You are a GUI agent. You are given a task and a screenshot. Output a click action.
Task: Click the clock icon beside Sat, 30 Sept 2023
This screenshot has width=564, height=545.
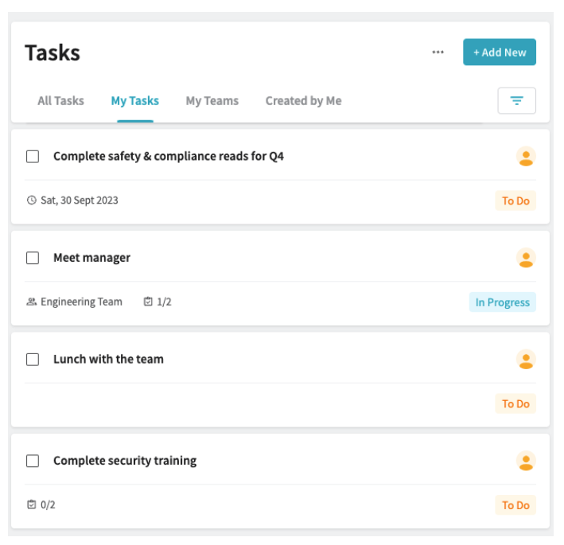[x=32, y=200]
